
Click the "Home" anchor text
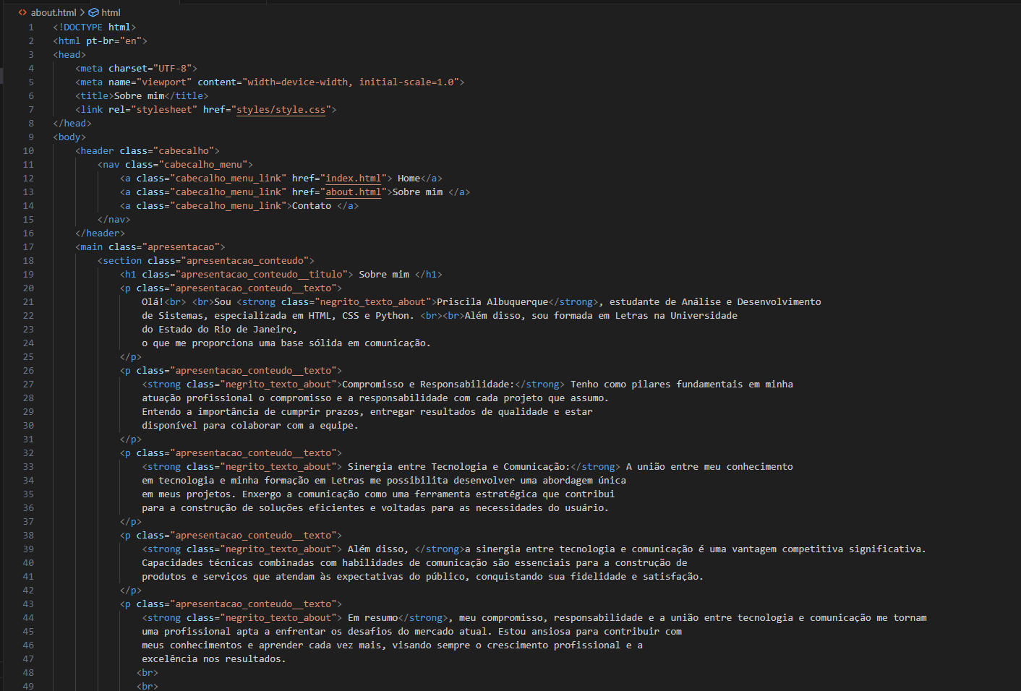(409, 179)
